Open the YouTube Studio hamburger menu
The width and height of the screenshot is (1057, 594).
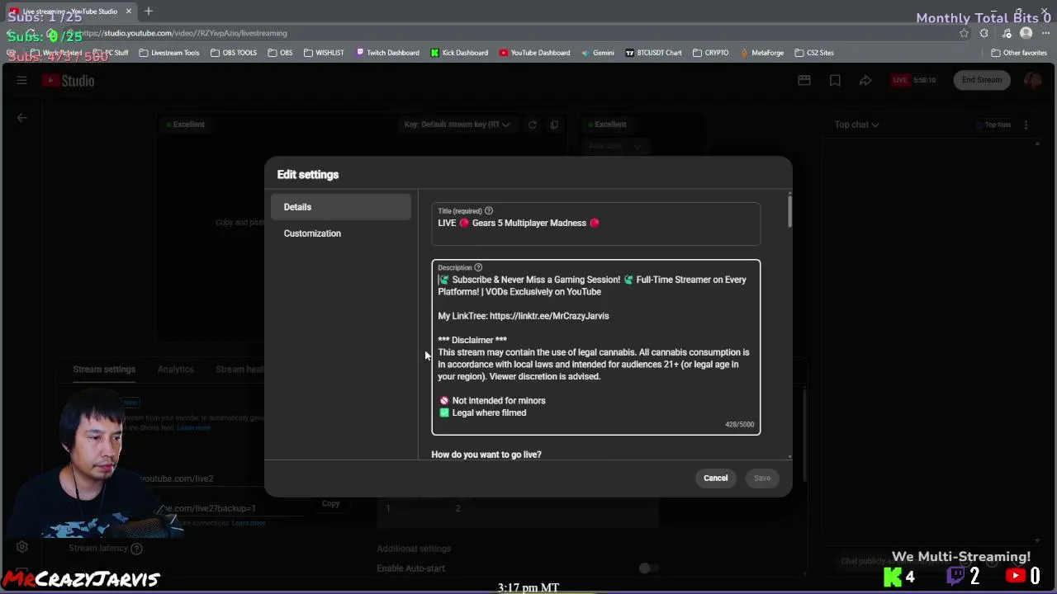click(x=22, y=80)
